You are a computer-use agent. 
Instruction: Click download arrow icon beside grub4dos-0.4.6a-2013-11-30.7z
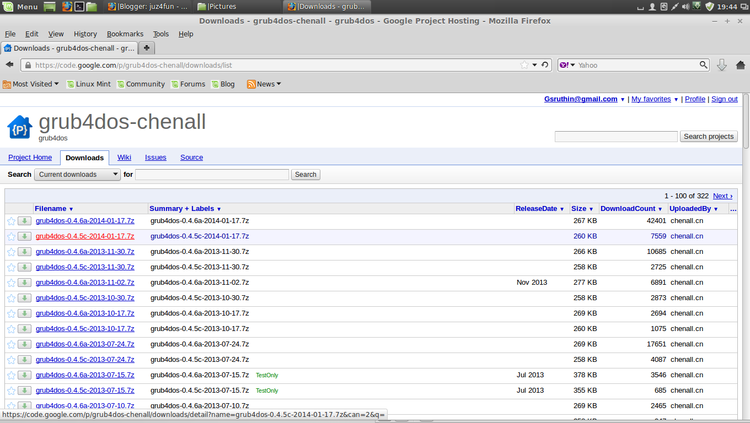24,252
